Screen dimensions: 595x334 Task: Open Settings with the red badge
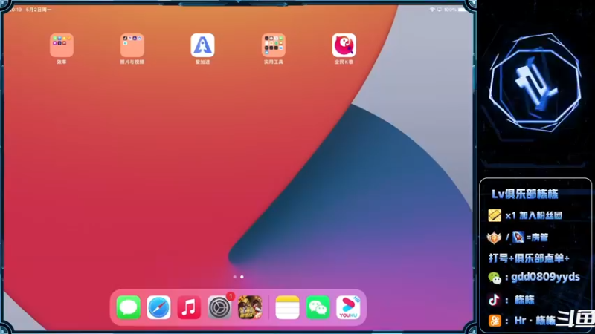pos(219,307)
